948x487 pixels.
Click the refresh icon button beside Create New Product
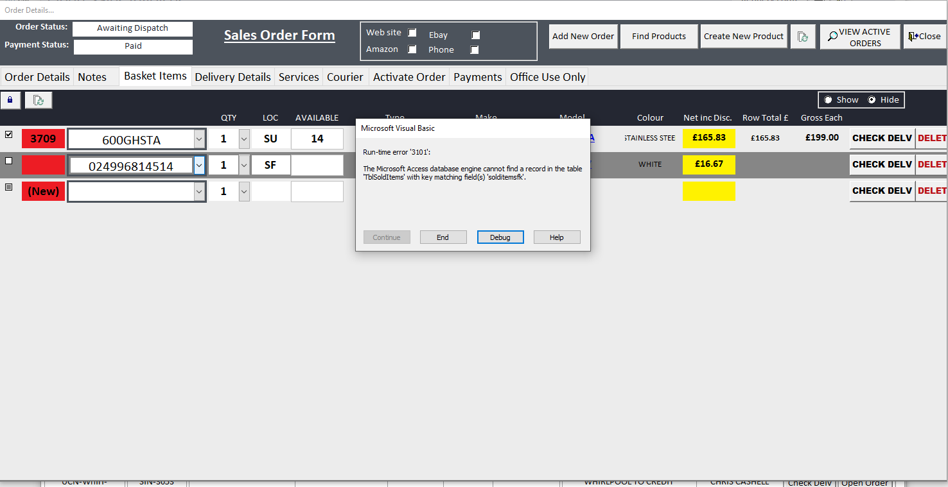803,37
